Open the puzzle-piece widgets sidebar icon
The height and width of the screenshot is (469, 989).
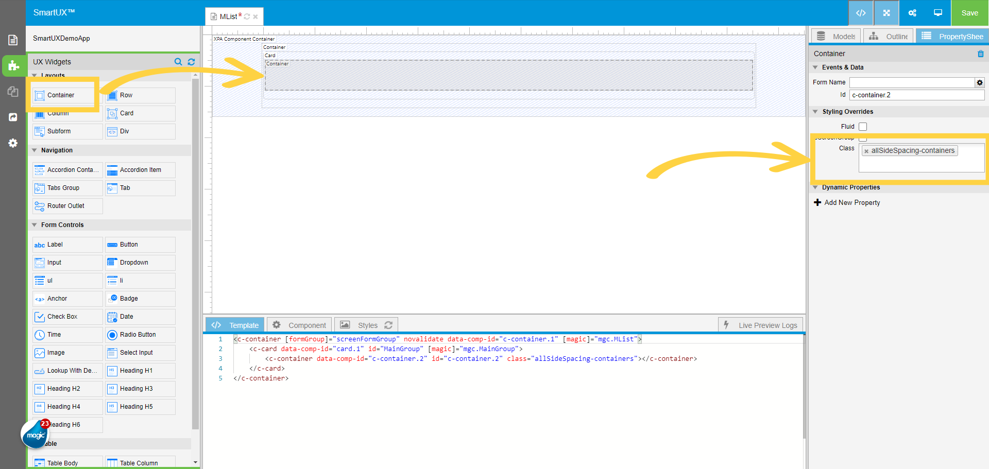point(13,66)
